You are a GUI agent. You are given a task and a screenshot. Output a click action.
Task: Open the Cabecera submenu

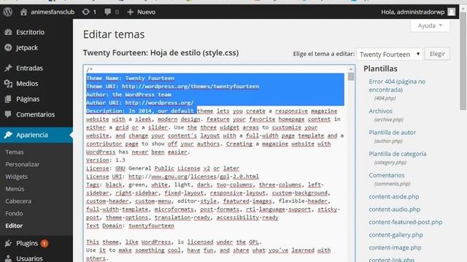point(18,201)
